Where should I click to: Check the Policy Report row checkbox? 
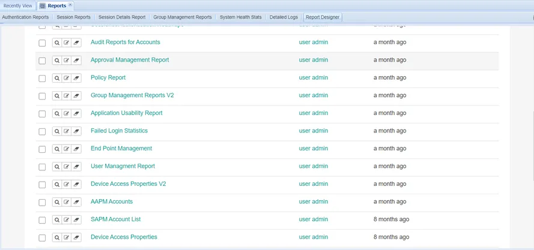point(42,79)
